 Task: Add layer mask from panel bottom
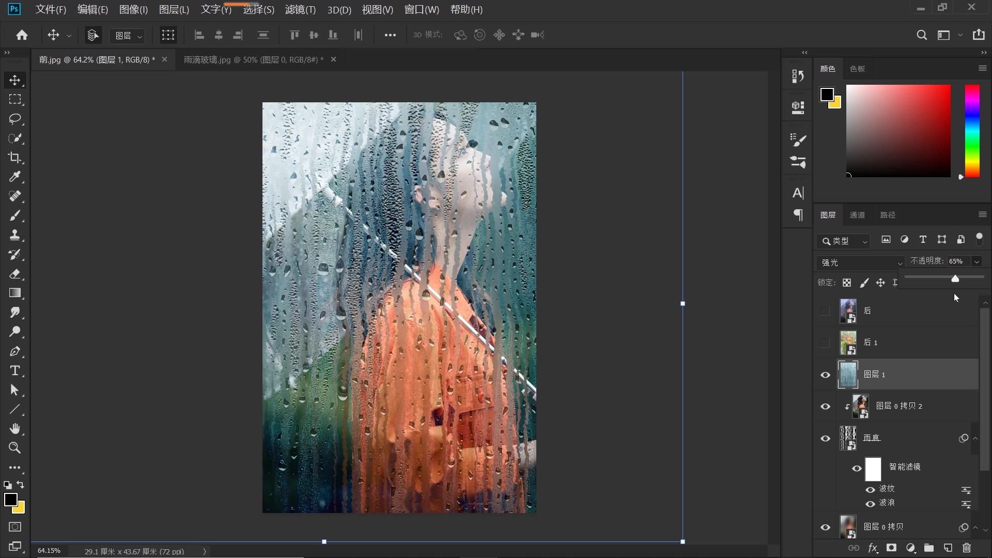[x=891, y=548]
